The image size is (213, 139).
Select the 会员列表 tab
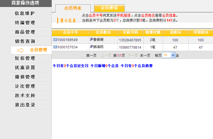click(73, 8)
